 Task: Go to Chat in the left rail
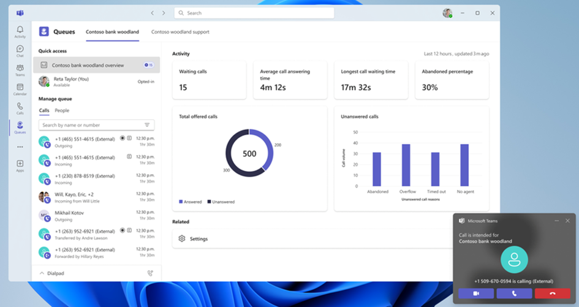(20, 50)
